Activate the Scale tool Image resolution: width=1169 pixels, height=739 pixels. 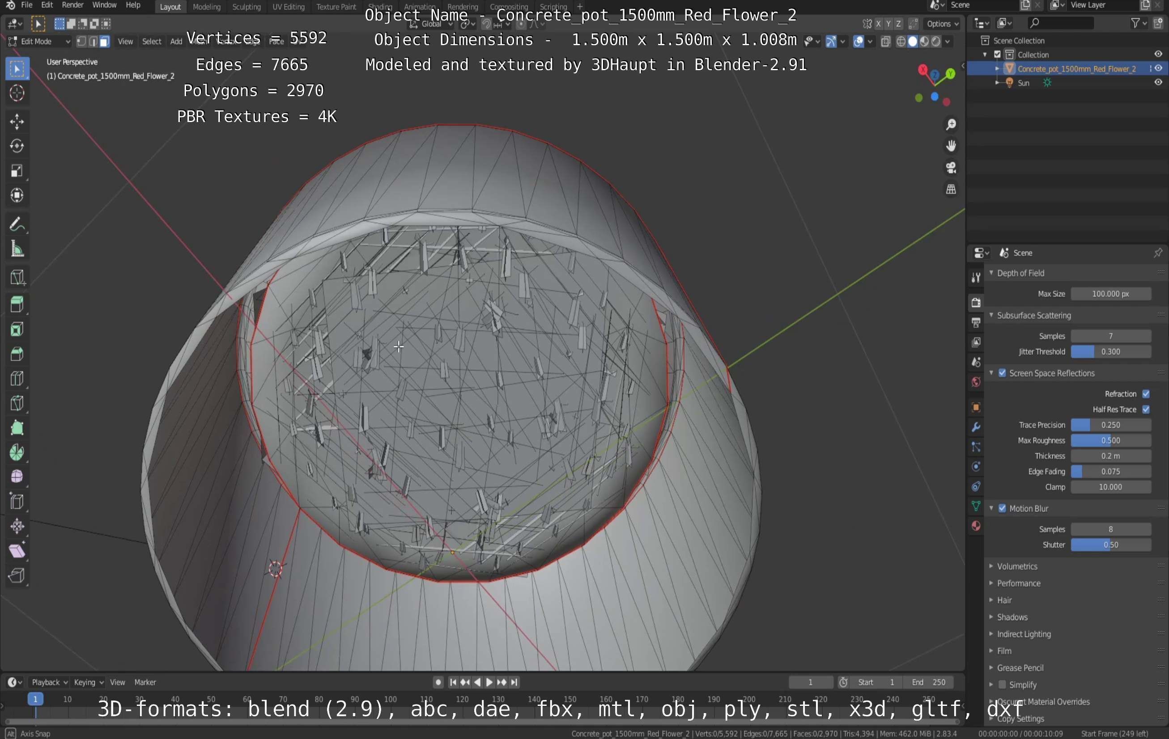coord(17,171)
